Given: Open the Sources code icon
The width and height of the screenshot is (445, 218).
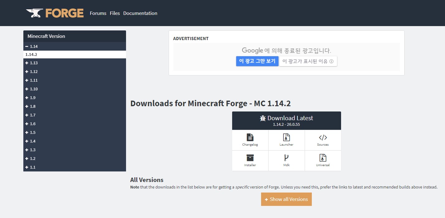Looking at the screenshot, I should [323, 137].
